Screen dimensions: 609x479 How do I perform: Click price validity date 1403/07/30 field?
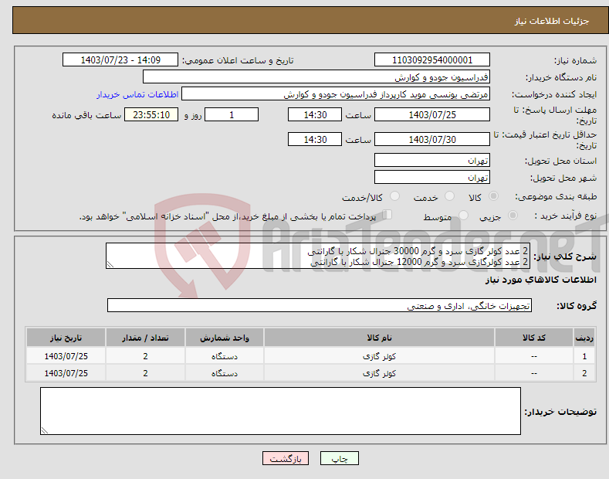point(432,139)
